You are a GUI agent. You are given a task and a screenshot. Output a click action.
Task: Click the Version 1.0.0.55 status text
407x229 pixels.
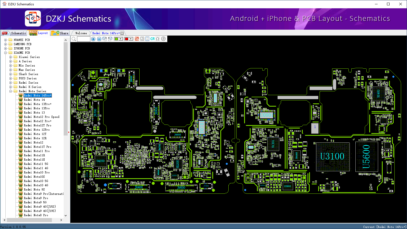[13, 227]
